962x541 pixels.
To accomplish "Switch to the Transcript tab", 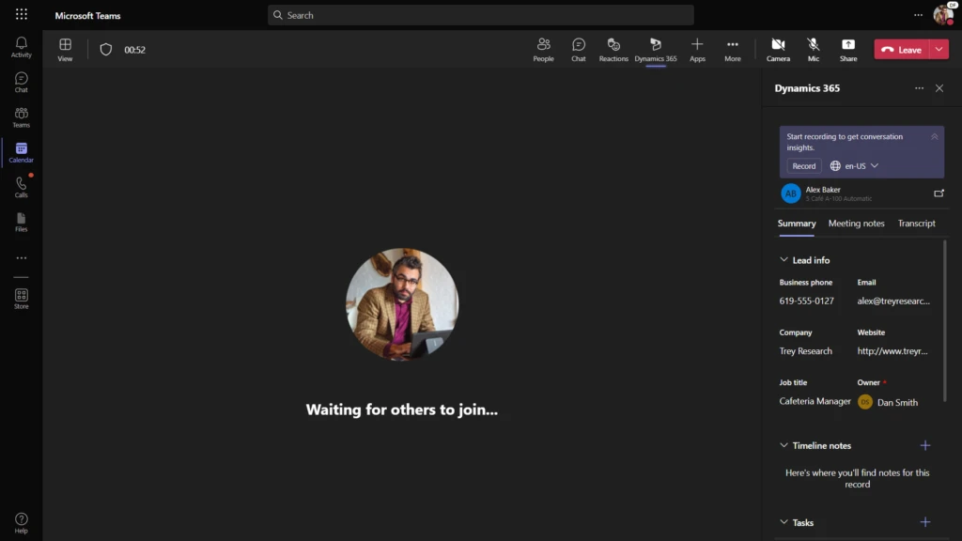I will click(x=916, y=224).
